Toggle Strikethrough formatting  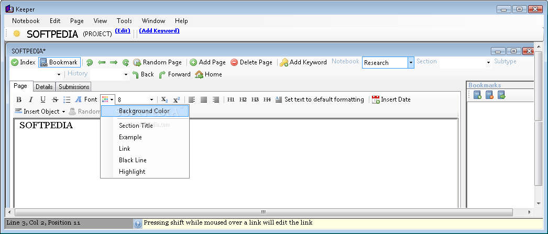pyautogui.click(x=55, y=100)
